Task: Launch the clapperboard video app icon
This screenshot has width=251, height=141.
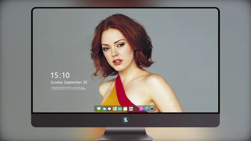Action: [120, 109]
